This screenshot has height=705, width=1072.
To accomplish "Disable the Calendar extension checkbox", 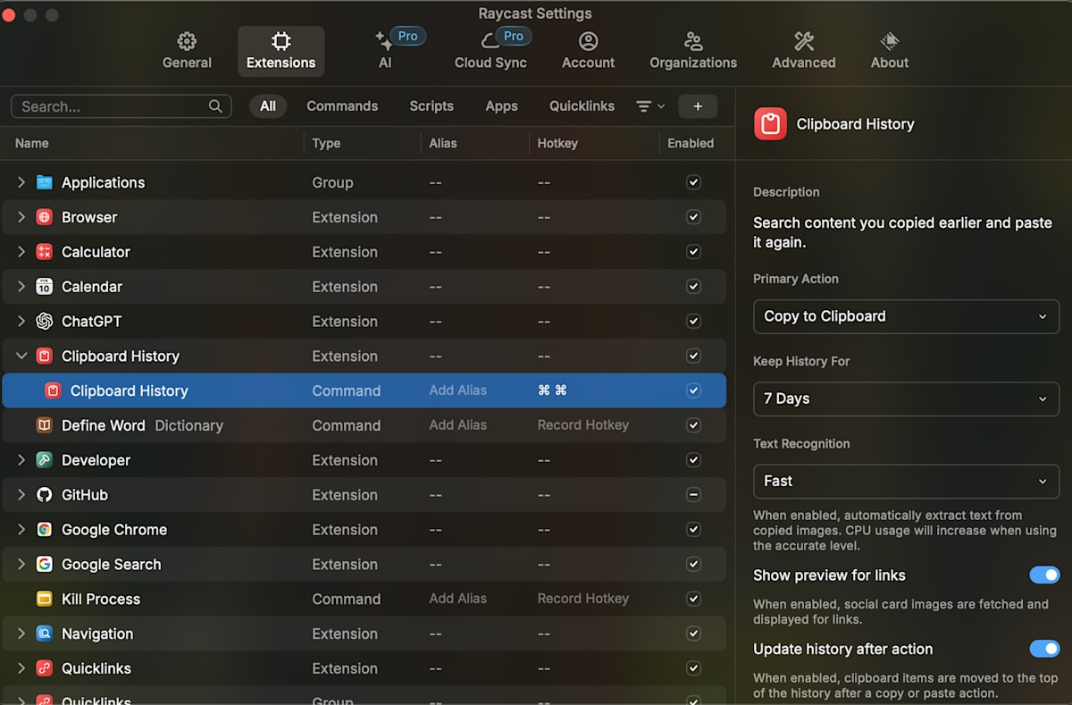I will pos(693,286).
